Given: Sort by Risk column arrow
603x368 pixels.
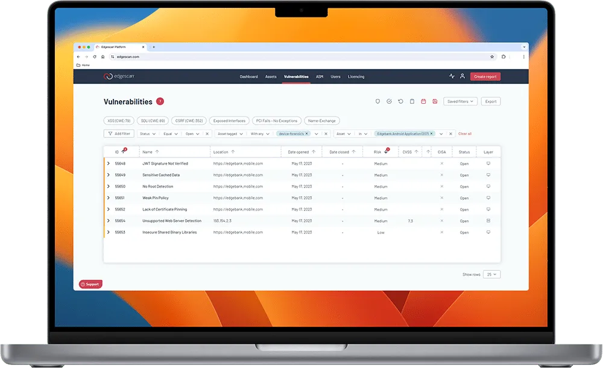Looking at the screenshot, I should [386, 151].
